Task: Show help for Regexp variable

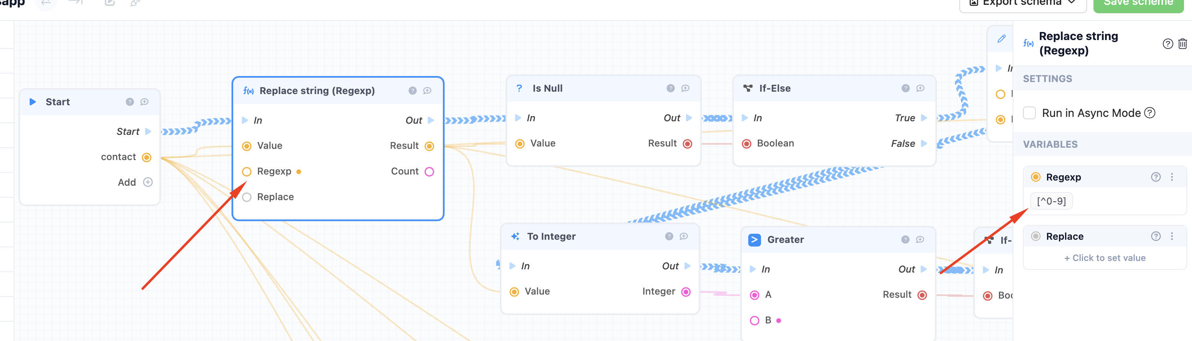Action: point(1156,177)
